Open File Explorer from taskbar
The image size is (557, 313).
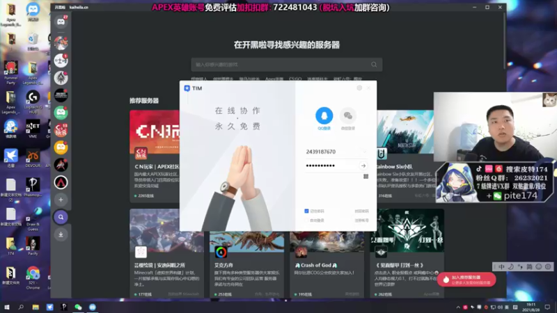pos(36,307)
